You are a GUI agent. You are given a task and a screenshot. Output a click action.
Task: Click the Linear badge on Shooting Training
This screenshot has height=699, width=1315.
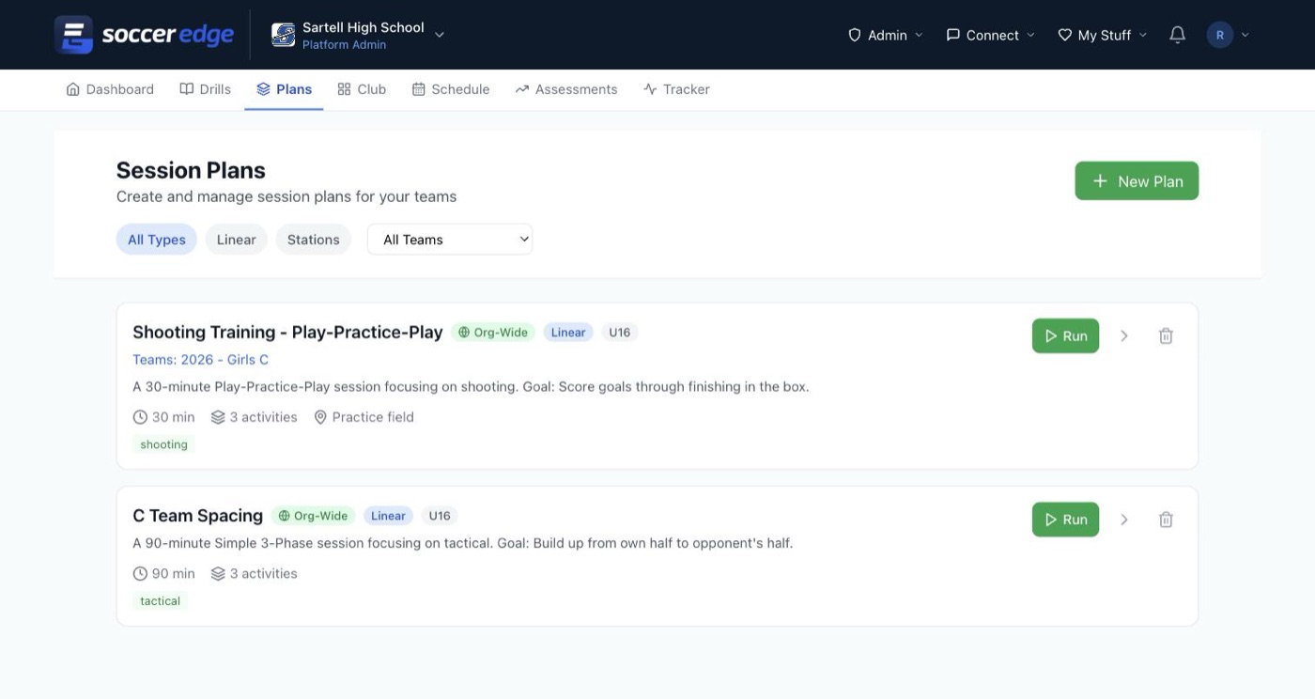(x=568, y=333)
